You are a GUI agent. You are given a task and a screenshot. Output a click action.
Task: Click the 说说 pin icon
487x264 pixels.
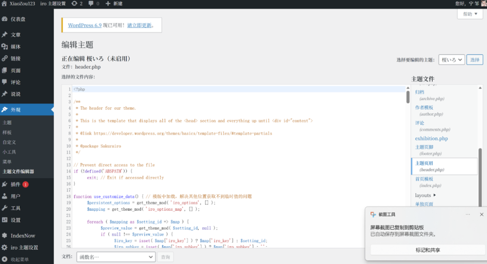(5, 94)
